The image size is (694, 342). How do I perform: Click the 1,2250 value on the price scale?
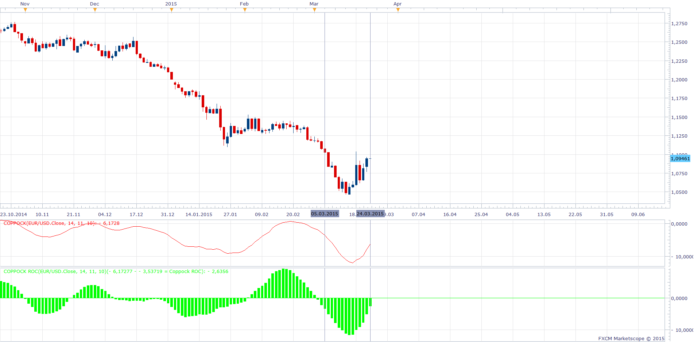point(679,61)
